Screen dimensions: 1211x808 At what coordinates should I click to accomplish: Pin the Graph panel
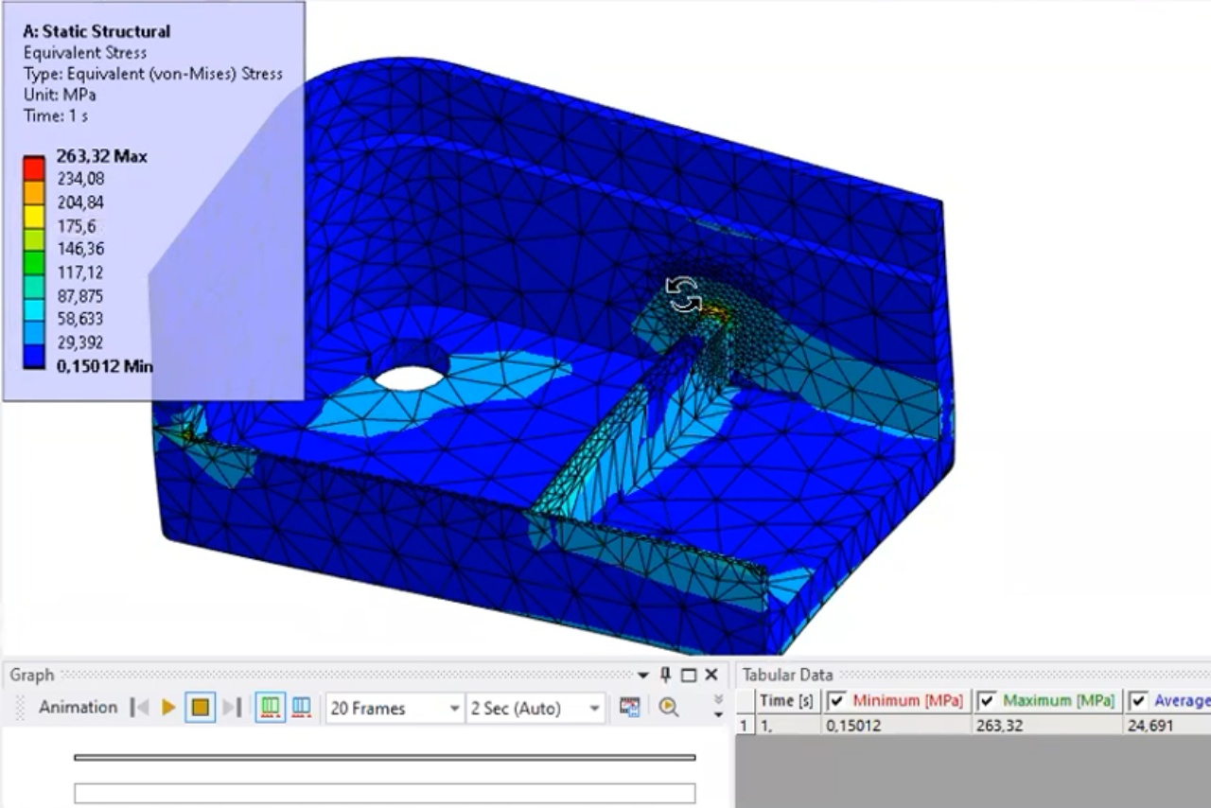pos(665,675)
